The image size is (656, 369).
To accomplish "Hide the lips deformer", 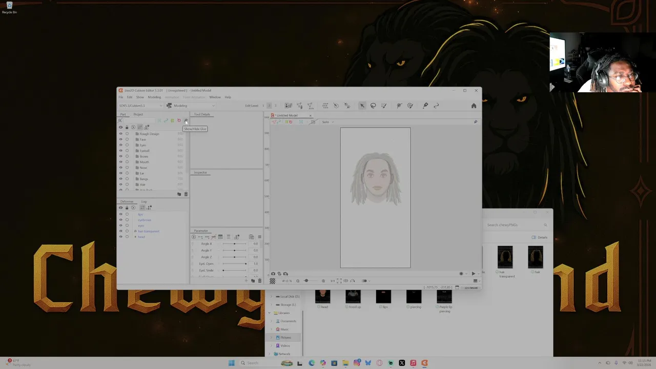I will (x=121, y=214).
